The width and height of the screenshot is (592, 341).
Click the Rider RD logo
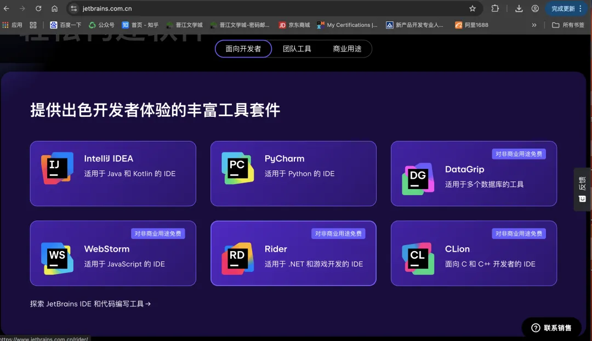click(237, 258)
